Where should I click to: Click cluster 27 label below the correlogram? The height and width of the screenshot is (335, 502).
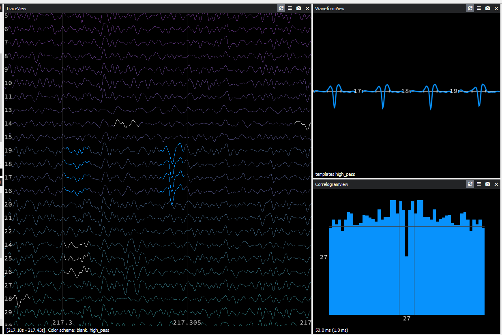(x=407, y=318)
